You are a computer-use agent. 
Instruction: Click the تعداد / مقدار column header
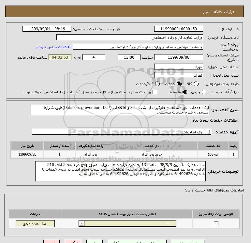59,146
